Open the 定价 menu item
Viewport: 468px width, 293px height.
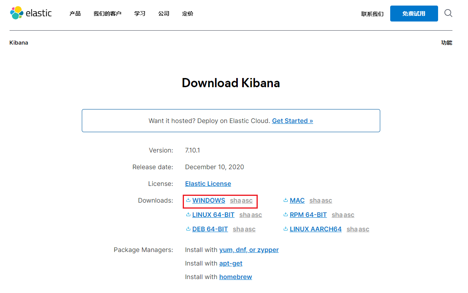188,14
